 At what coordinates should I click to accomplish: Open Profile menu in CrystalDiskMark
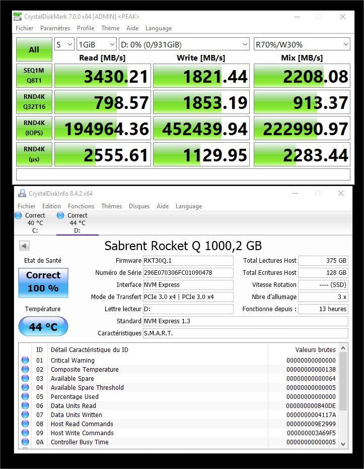coord(86,28)
